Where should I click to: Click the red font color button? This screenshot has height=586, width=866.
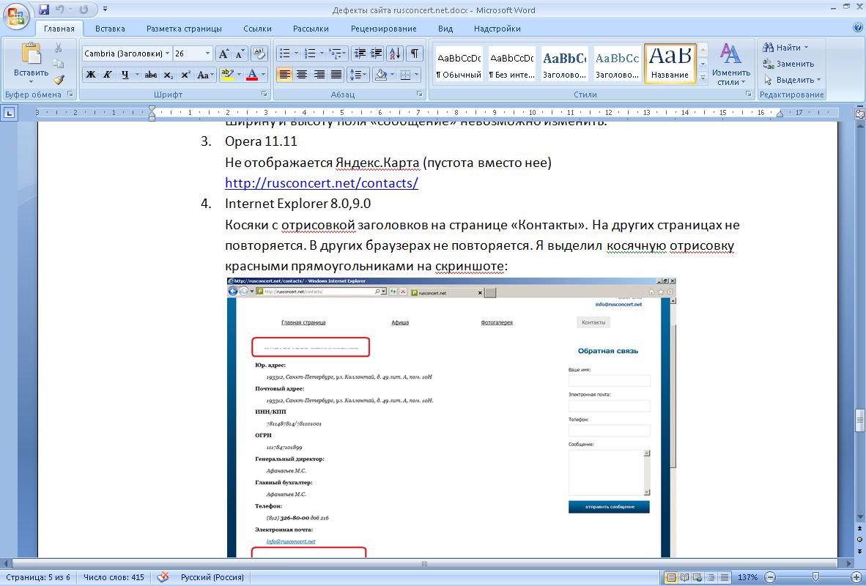[252, 75]
